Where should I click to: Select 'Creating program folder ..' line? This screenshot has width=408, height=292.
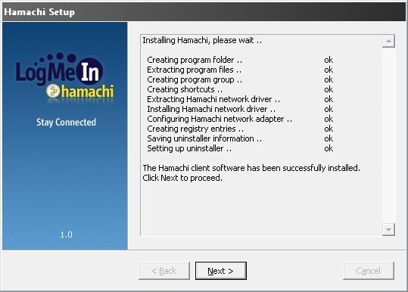[x=195, y=60]
